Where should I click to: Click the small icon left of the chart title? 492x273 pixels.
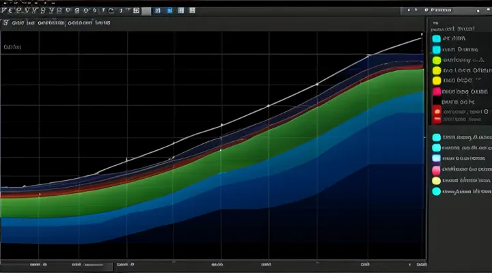pos(5,23)
